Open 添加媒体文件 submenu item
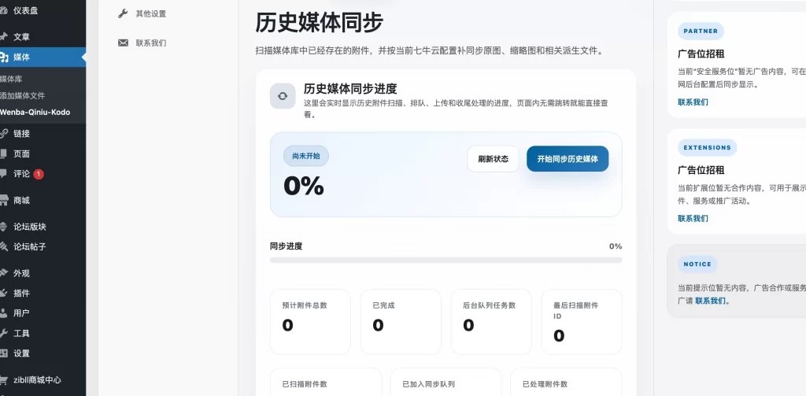The image size is (806, 396). tap(22, 95)
